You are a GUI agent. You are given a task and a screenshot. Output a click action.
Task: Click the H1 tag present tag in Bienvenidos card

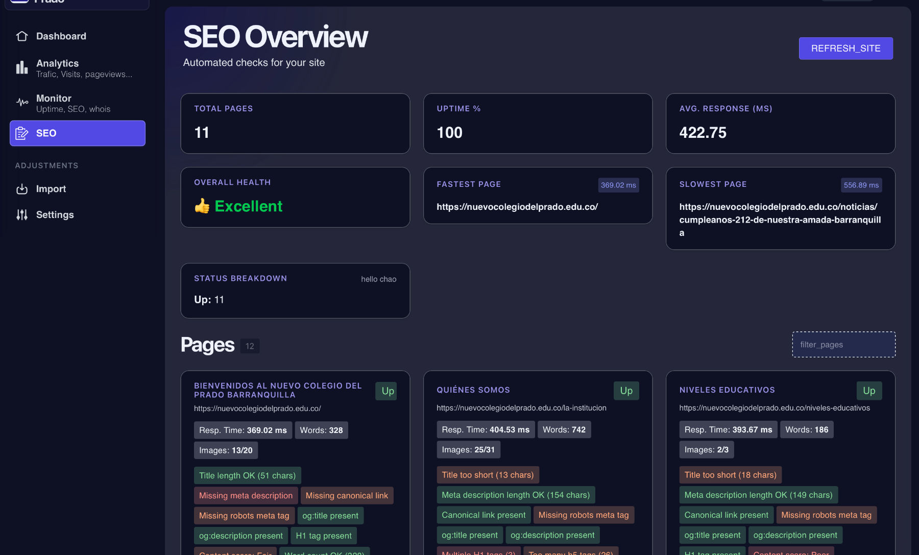point(324,536)
